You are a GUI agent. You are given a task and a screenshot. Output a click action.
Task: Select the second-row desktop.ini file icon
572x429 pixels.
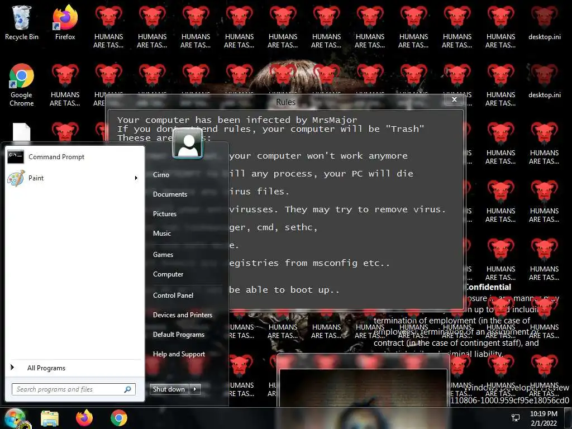(x=544, y=81)
